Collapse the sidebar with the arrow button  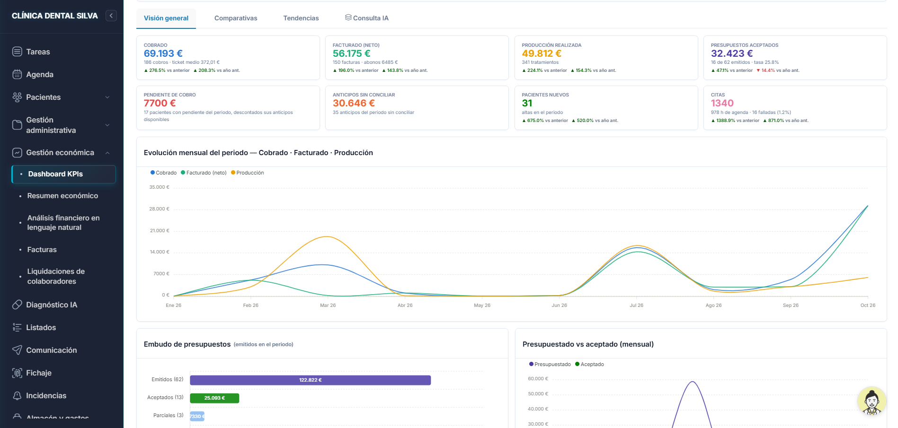(111, 16)
